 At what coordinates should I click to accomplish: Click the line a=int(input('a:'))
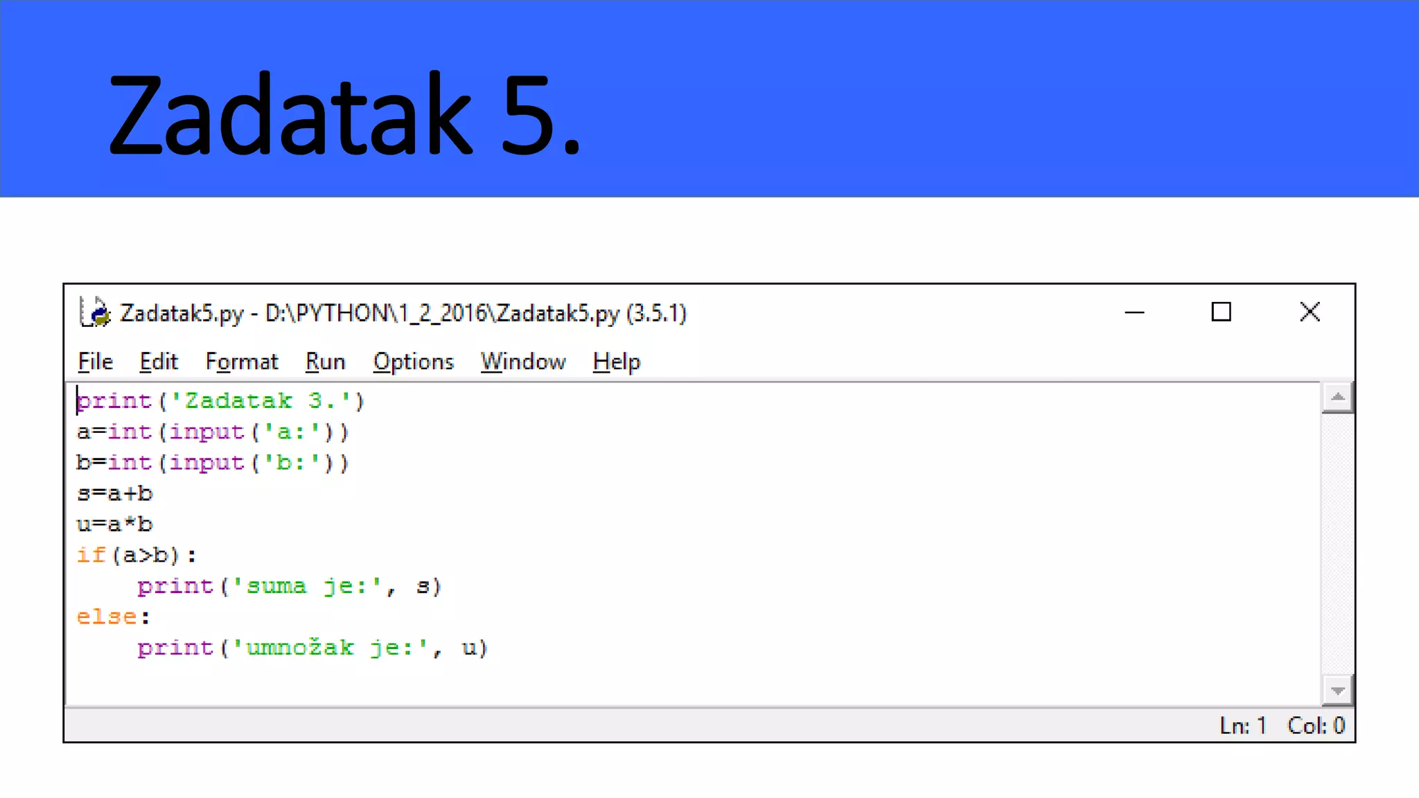click(213, 432)
